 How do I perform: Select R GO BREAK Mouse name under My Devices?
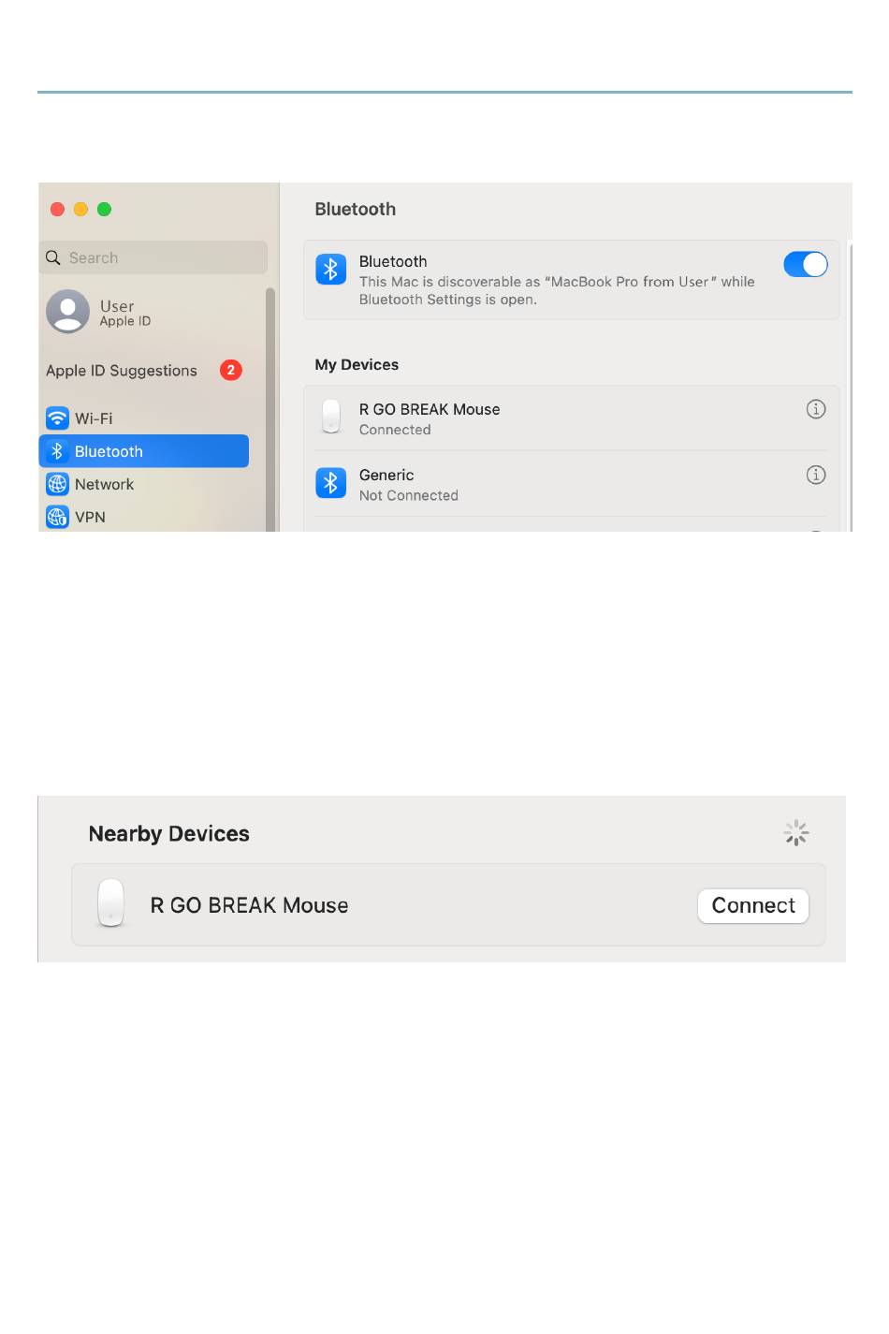click(430, 409)
